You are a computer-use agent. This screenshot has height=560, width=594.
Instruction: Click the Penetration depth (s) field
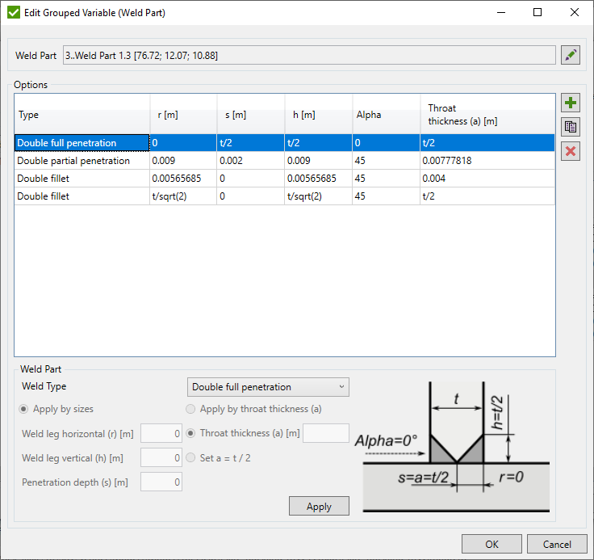(161, 482)
